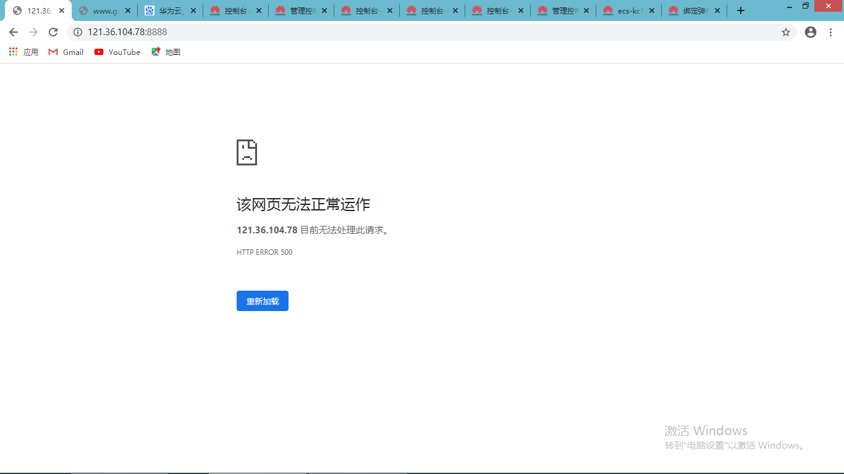
Task: Click the 重新加载 reload button
Action: tap(262, 301)
